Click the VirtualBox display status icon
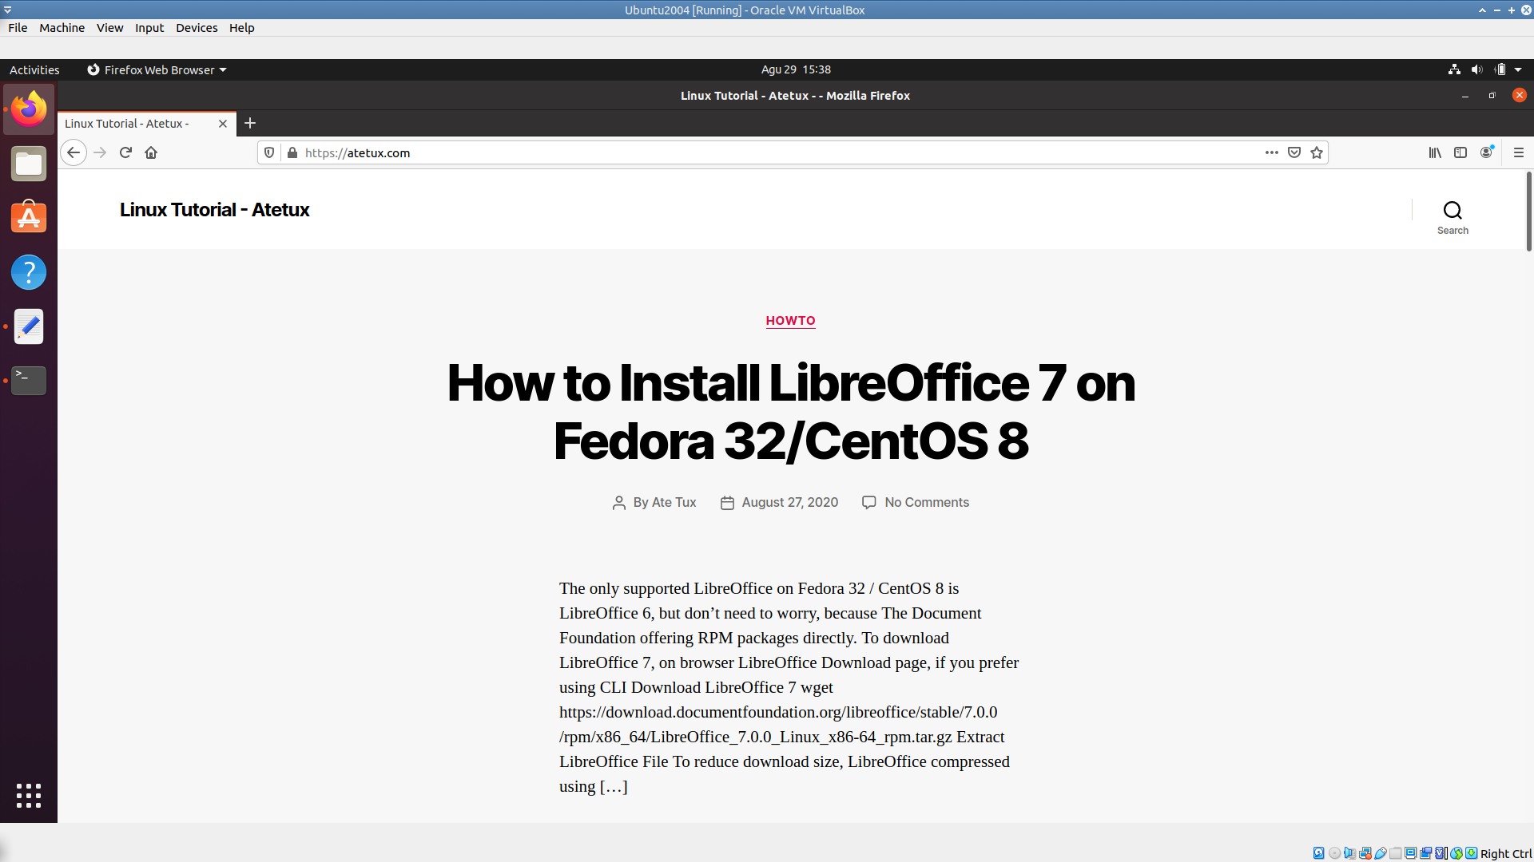This screenshot has height=862, width=1534. tap(1411, 853)
